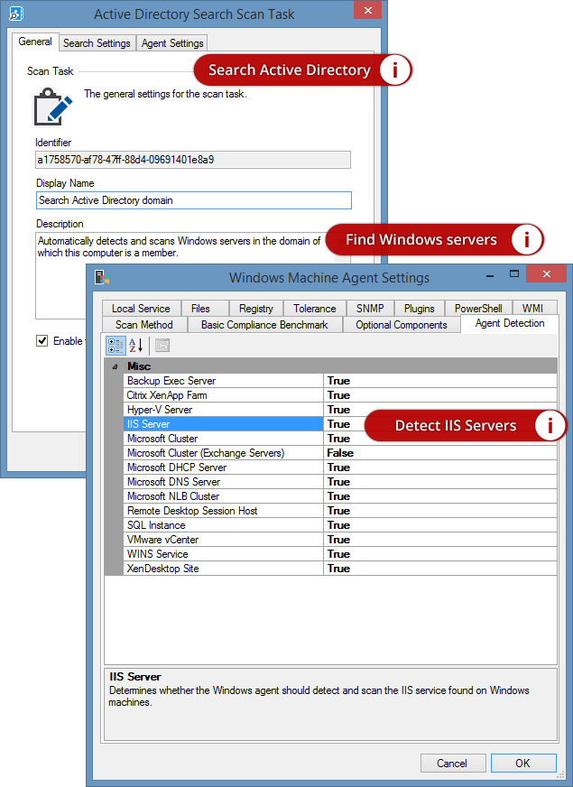Click the Active Directory Search Scan Task window icon
This screenshot has width=573, height=787.
(16, 13)
